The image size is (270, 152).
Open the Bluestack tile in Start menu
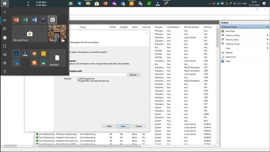[x=57, y=58]
